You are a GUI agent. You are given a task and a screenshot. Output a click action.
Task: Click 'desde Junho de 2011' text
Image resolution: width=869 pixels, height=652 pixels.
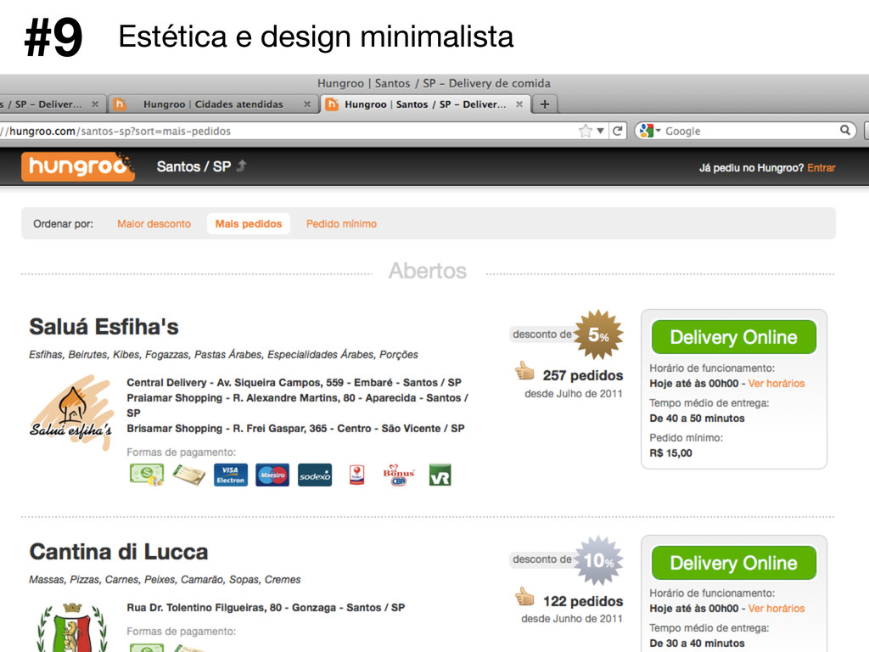[572, 619]
